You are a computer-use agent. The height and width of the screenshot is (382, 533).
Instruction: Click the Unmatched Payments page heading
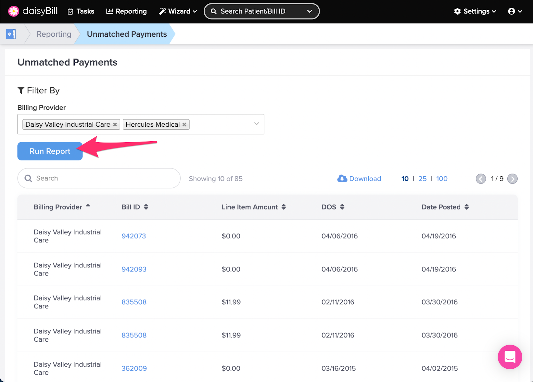67,62
